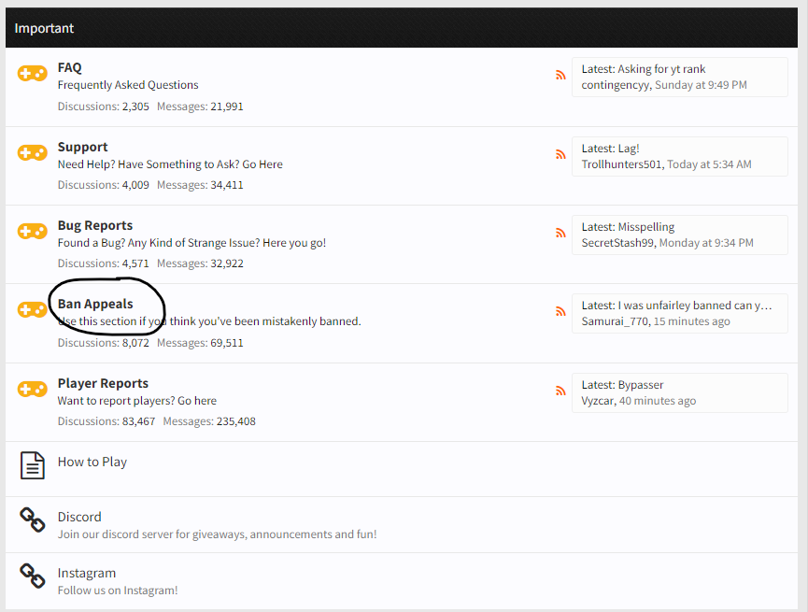Click Bug Reports 'Discussions: 4,571' count
The height and width of the screenshot is (612, 808).
(x=103, y=263)
